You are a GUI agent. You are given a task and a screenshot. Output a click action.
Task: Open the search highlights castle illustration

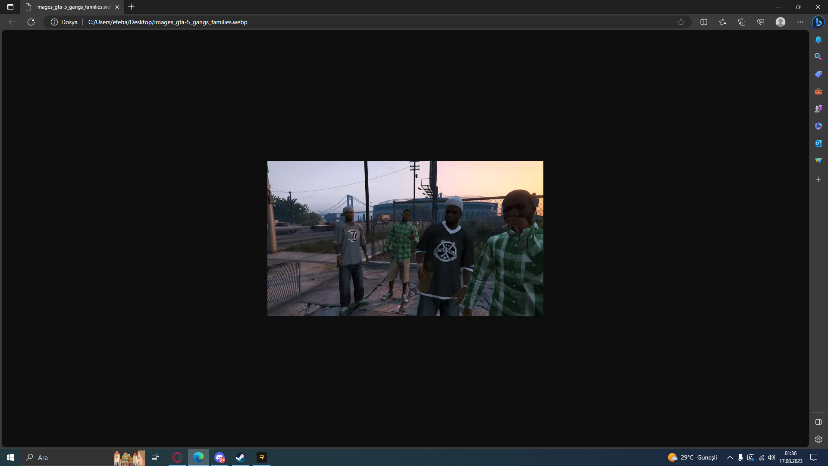(129, 458)
